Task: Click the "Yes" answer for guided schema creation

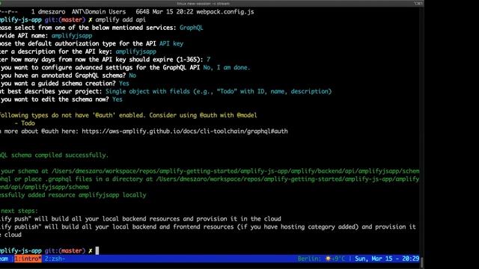Action: tap(124, 84)
